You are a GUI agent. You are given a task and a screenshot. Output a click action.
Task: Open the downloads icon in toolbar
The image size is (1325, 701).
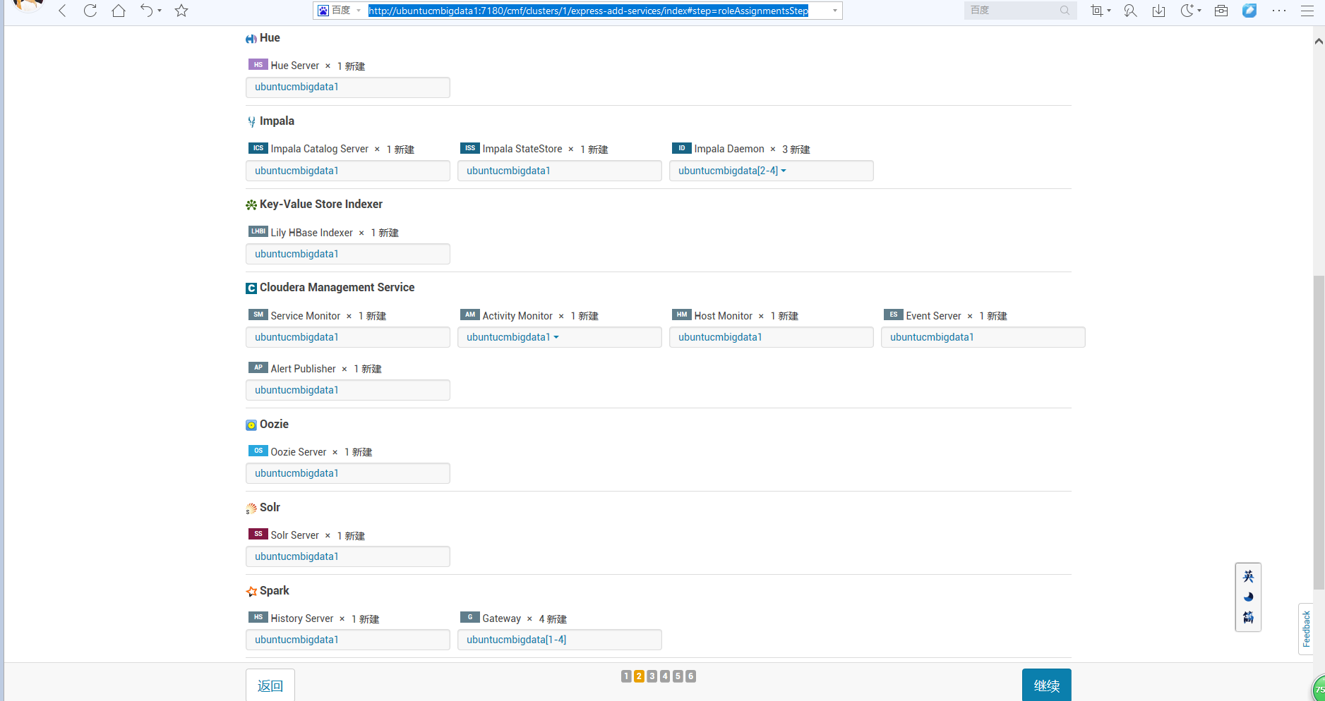(1158, 11)
